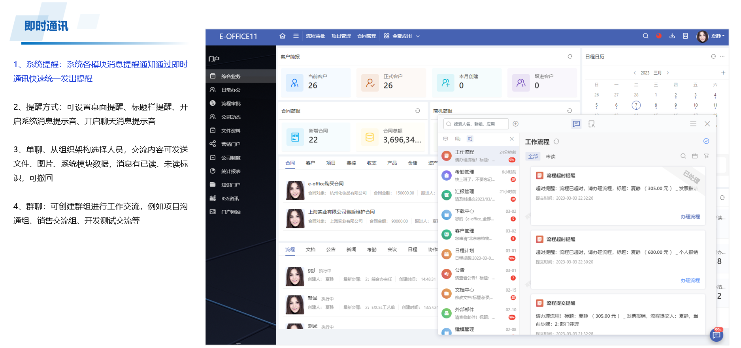Screen dimensions: 741x348
Task: Mark all 工作流程 messages as read
Action: (x=706, y=141)
